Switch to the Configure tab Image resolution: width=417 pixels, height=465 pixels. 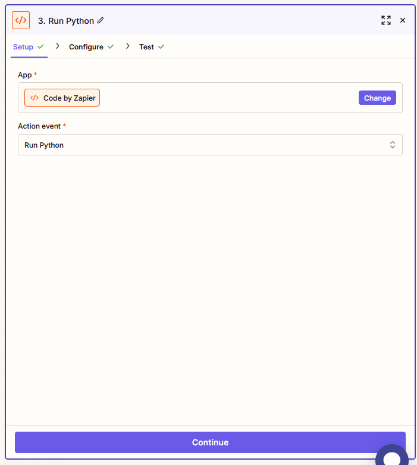[91, 47]
